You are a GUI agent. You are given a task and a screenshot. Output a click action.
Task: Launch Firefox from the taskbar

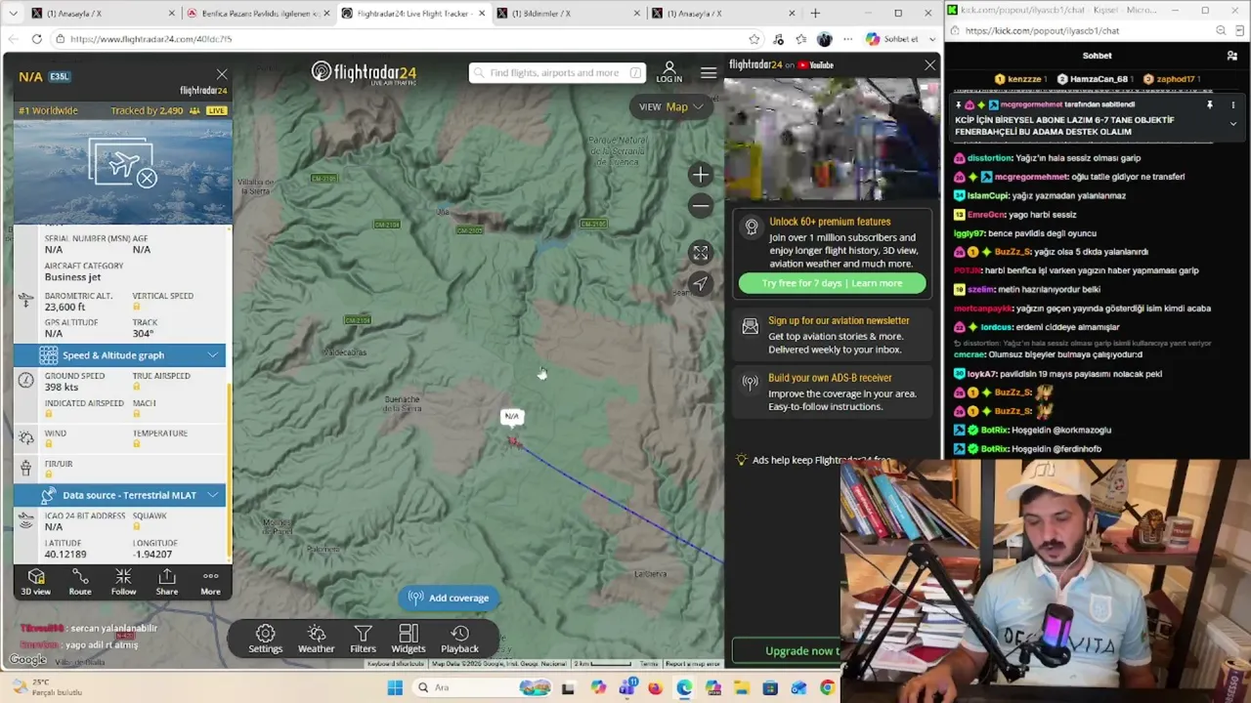coord(655,688)
